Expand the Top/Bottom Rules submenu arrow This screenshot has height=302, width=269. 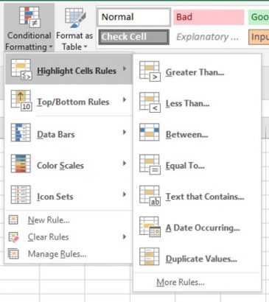point(125,99)
